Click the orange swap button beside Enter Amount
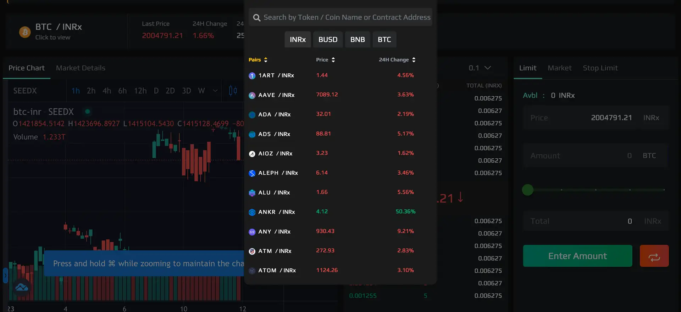This screenshot has height=312, width=681. pyautogui.click(x=654, y=256)
